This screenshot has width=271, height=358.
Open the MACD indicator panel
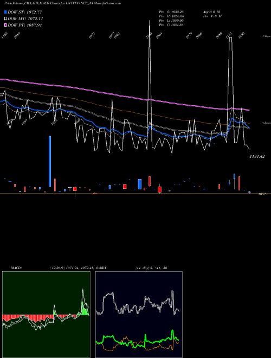[46, 315]
